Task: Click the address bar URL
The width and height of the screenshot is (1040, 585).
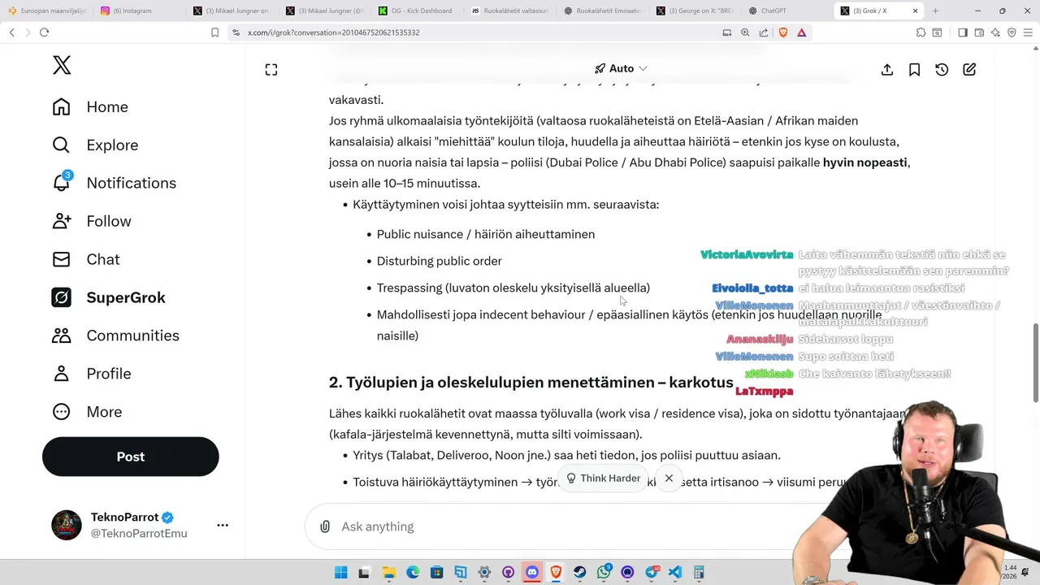Action: pos(333,32)
